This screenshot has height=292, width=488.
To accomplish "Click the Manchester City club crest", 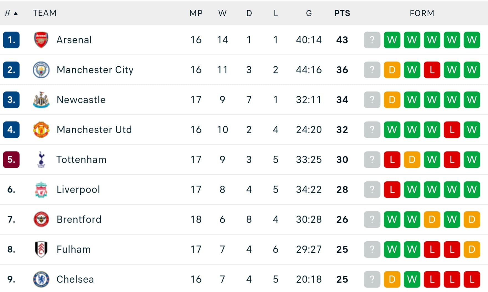I will point(41,70).
